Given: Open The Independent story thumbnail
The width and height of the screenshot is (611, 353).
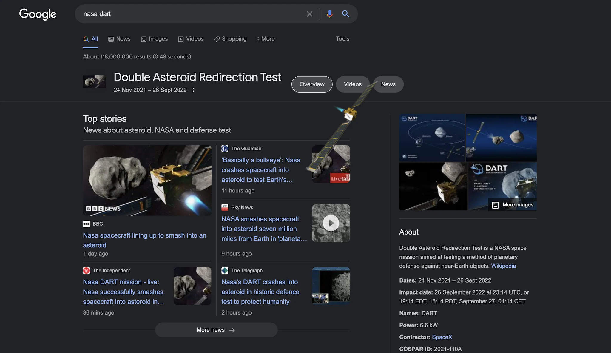Looking at the screenshot, I should point(192,286).
